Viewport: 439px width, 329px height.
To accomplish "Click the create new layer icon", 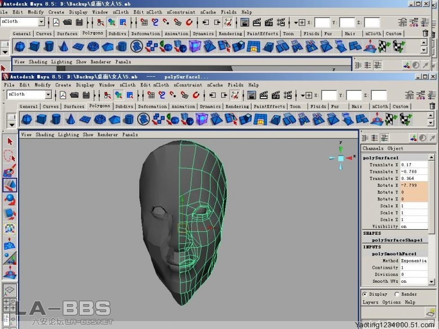I will pos(431,312).
